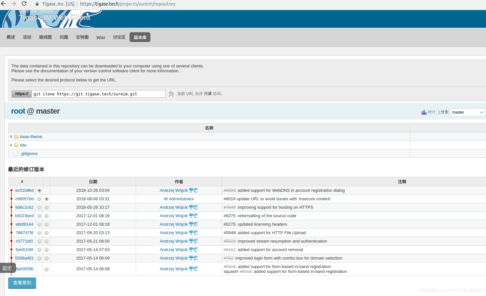Click the badge icon on the 9d6c2c62 author row
Screen dimensions: 486x296
pos(193,207)
